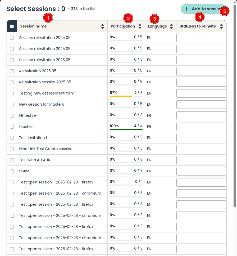Image resolution: width=237 pixels, height=256 pixels.
Task: Select the 'feasfes' session checkbox
Action: 12,127
